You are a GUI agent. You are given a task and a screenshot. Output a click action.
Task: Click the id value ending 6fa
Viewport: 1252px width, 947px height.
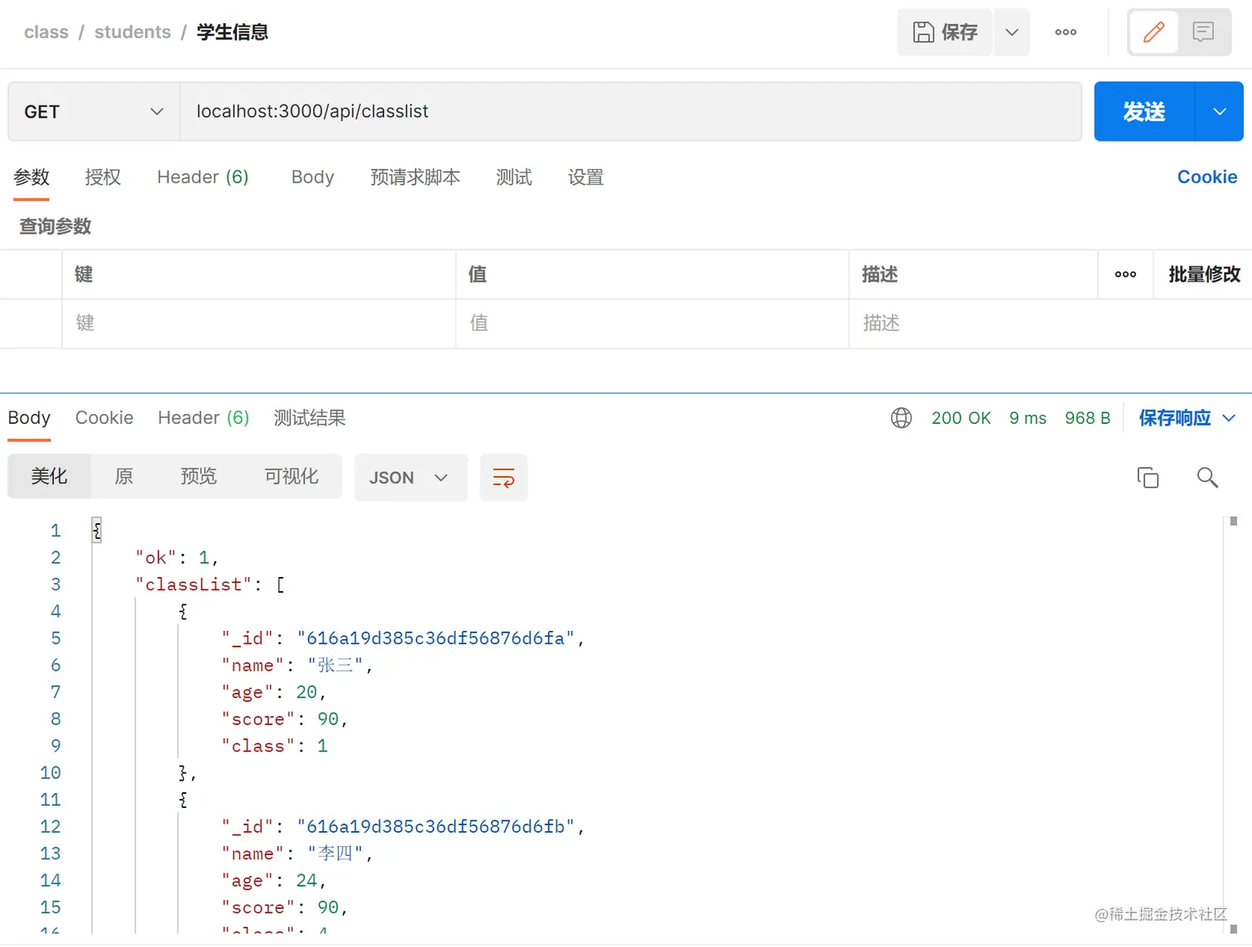tap(436, 638)
